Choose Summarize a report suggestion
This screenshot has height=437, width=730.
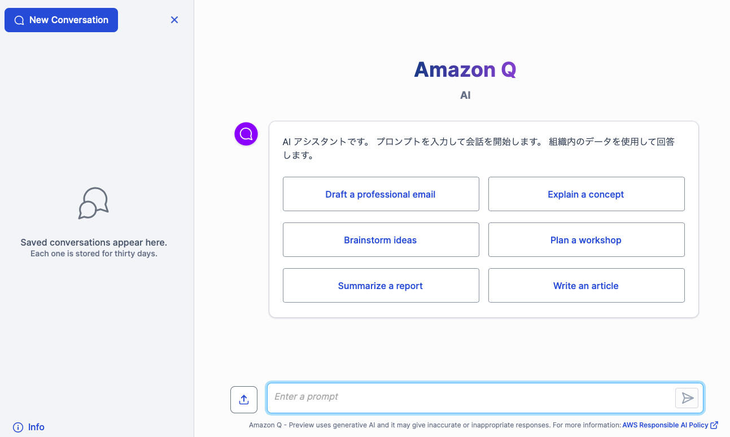(381, 286)
